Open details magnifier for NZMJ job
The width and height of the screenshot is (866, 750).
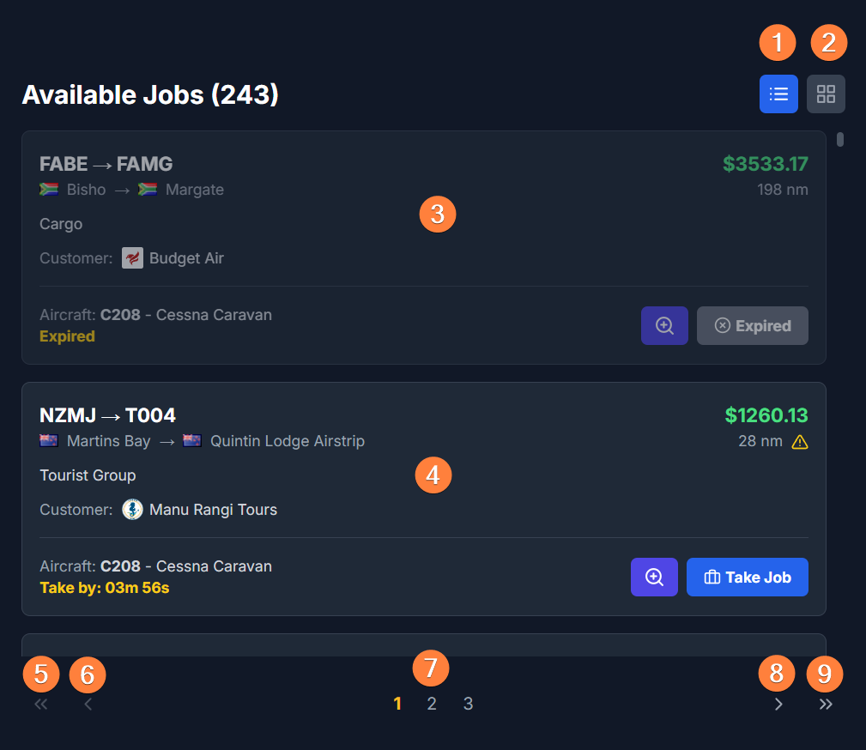point(654,578)
